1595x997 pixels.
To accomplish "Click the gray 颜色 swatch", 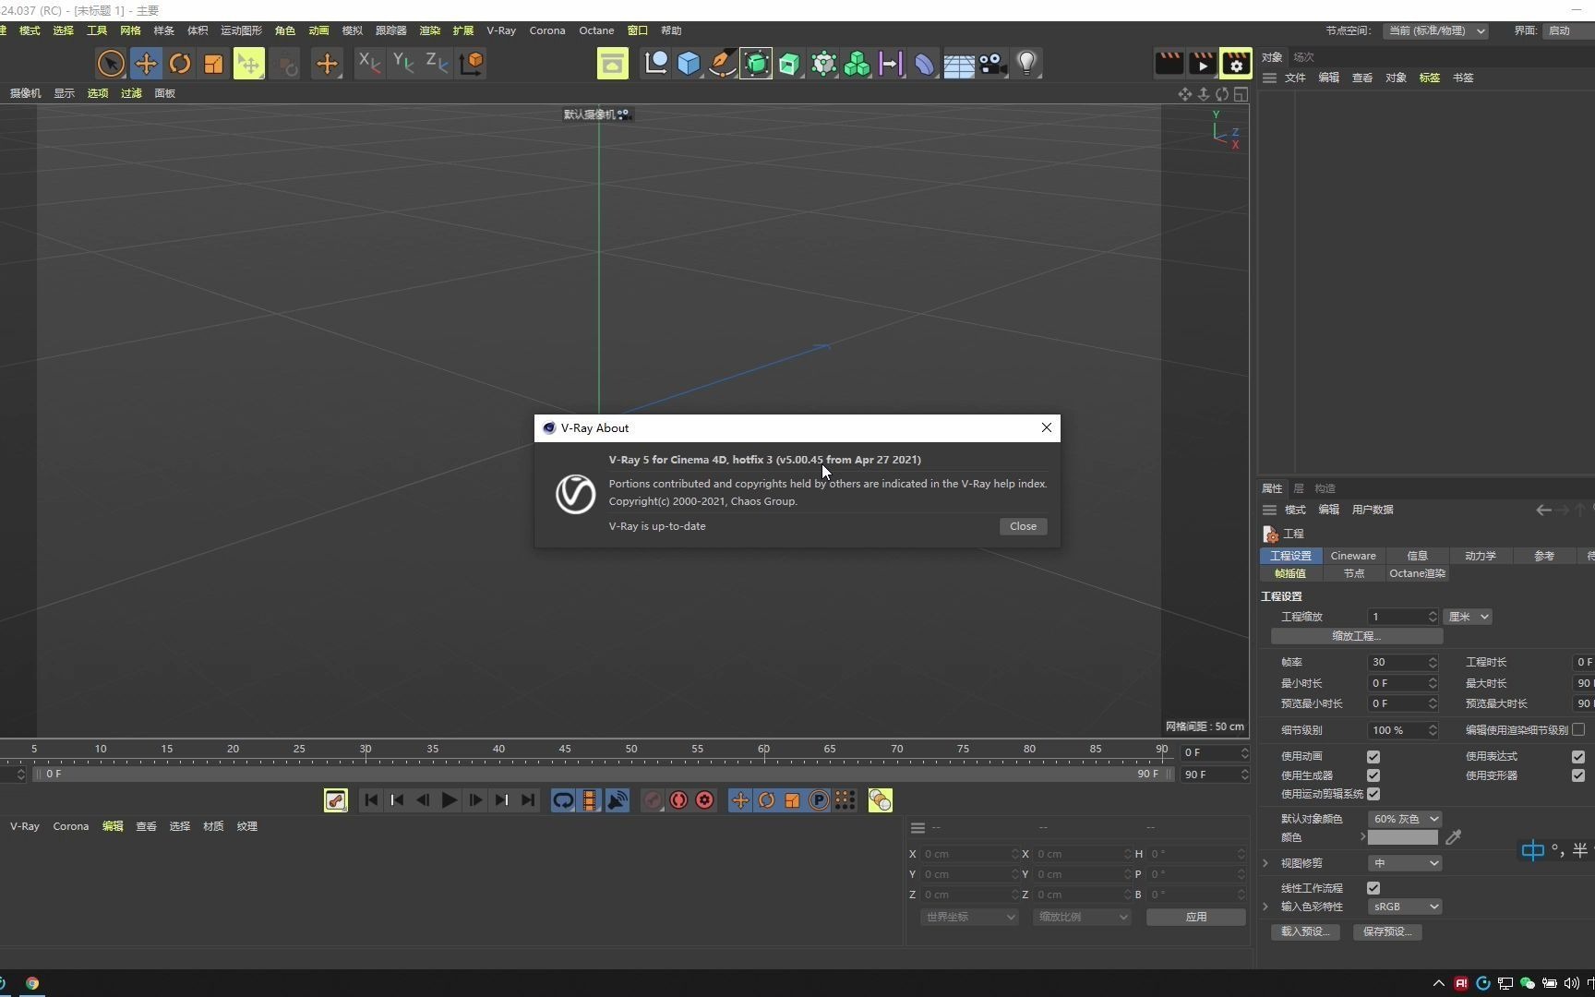I will (x=1402, y=837).
